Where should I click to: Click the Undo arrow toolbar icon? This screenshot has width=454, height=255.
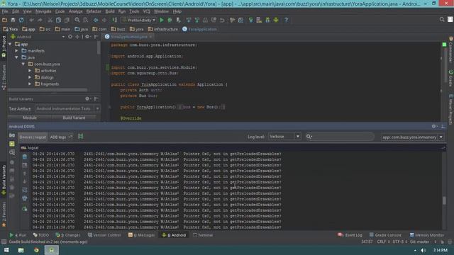coord(31,20)
